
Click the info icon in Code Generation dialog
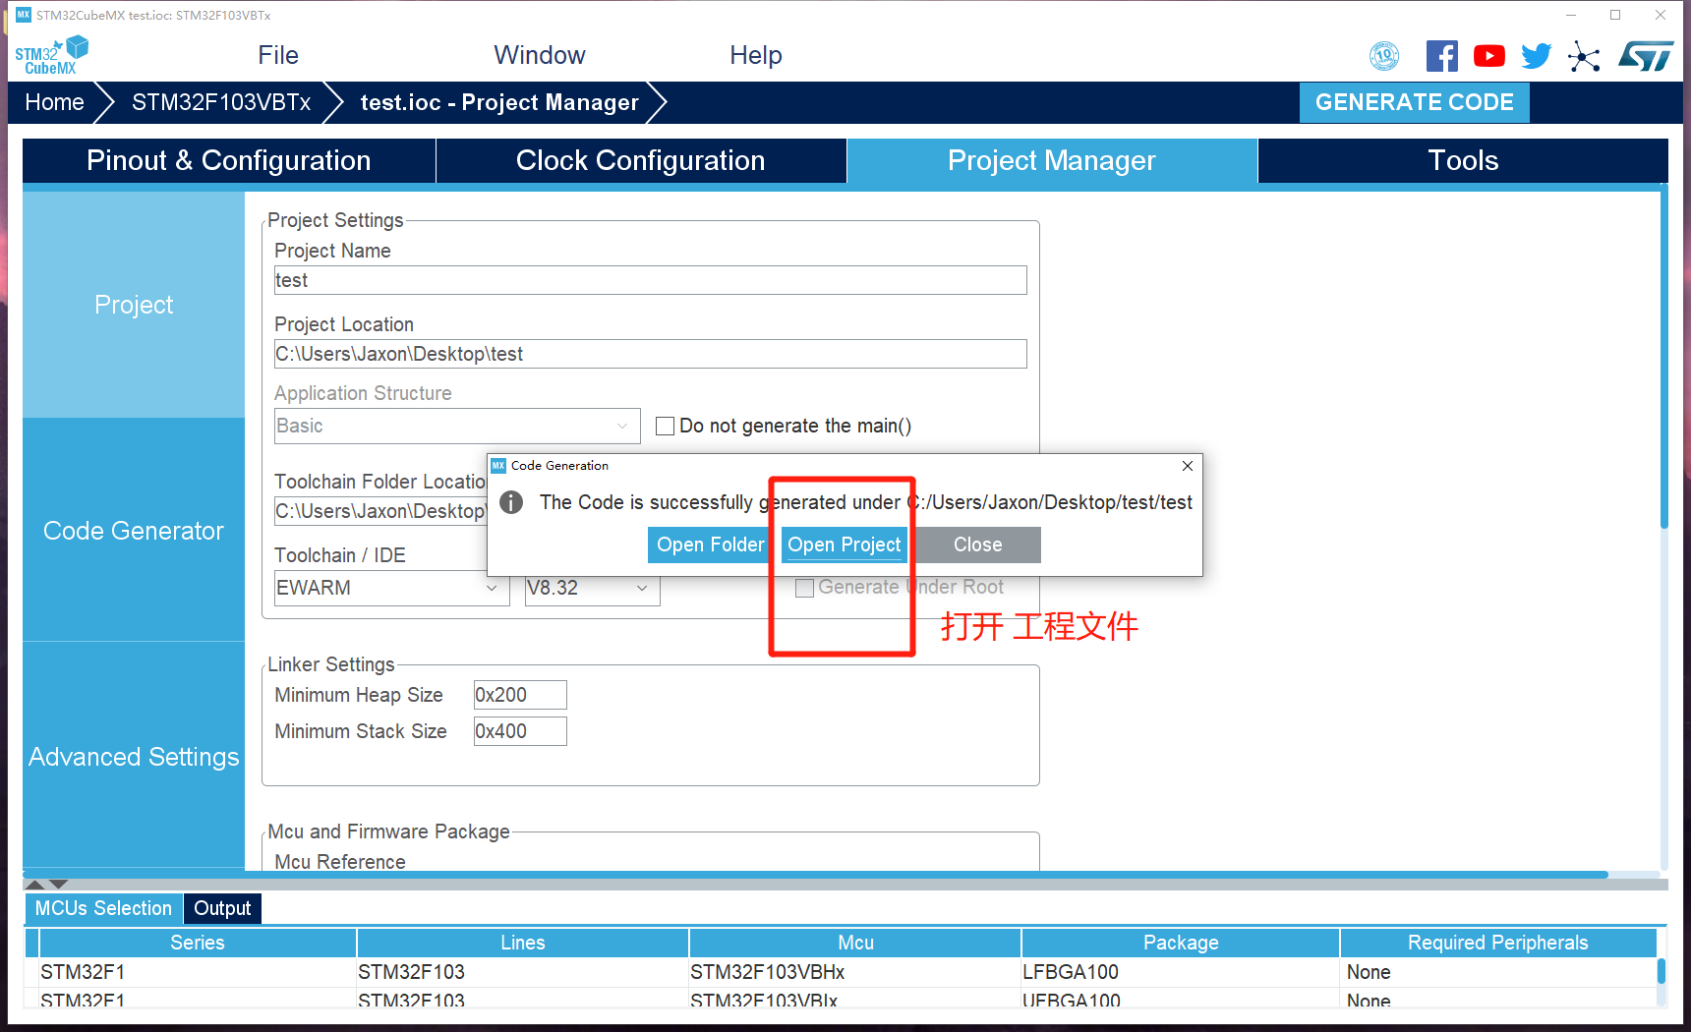click(511, 502)
